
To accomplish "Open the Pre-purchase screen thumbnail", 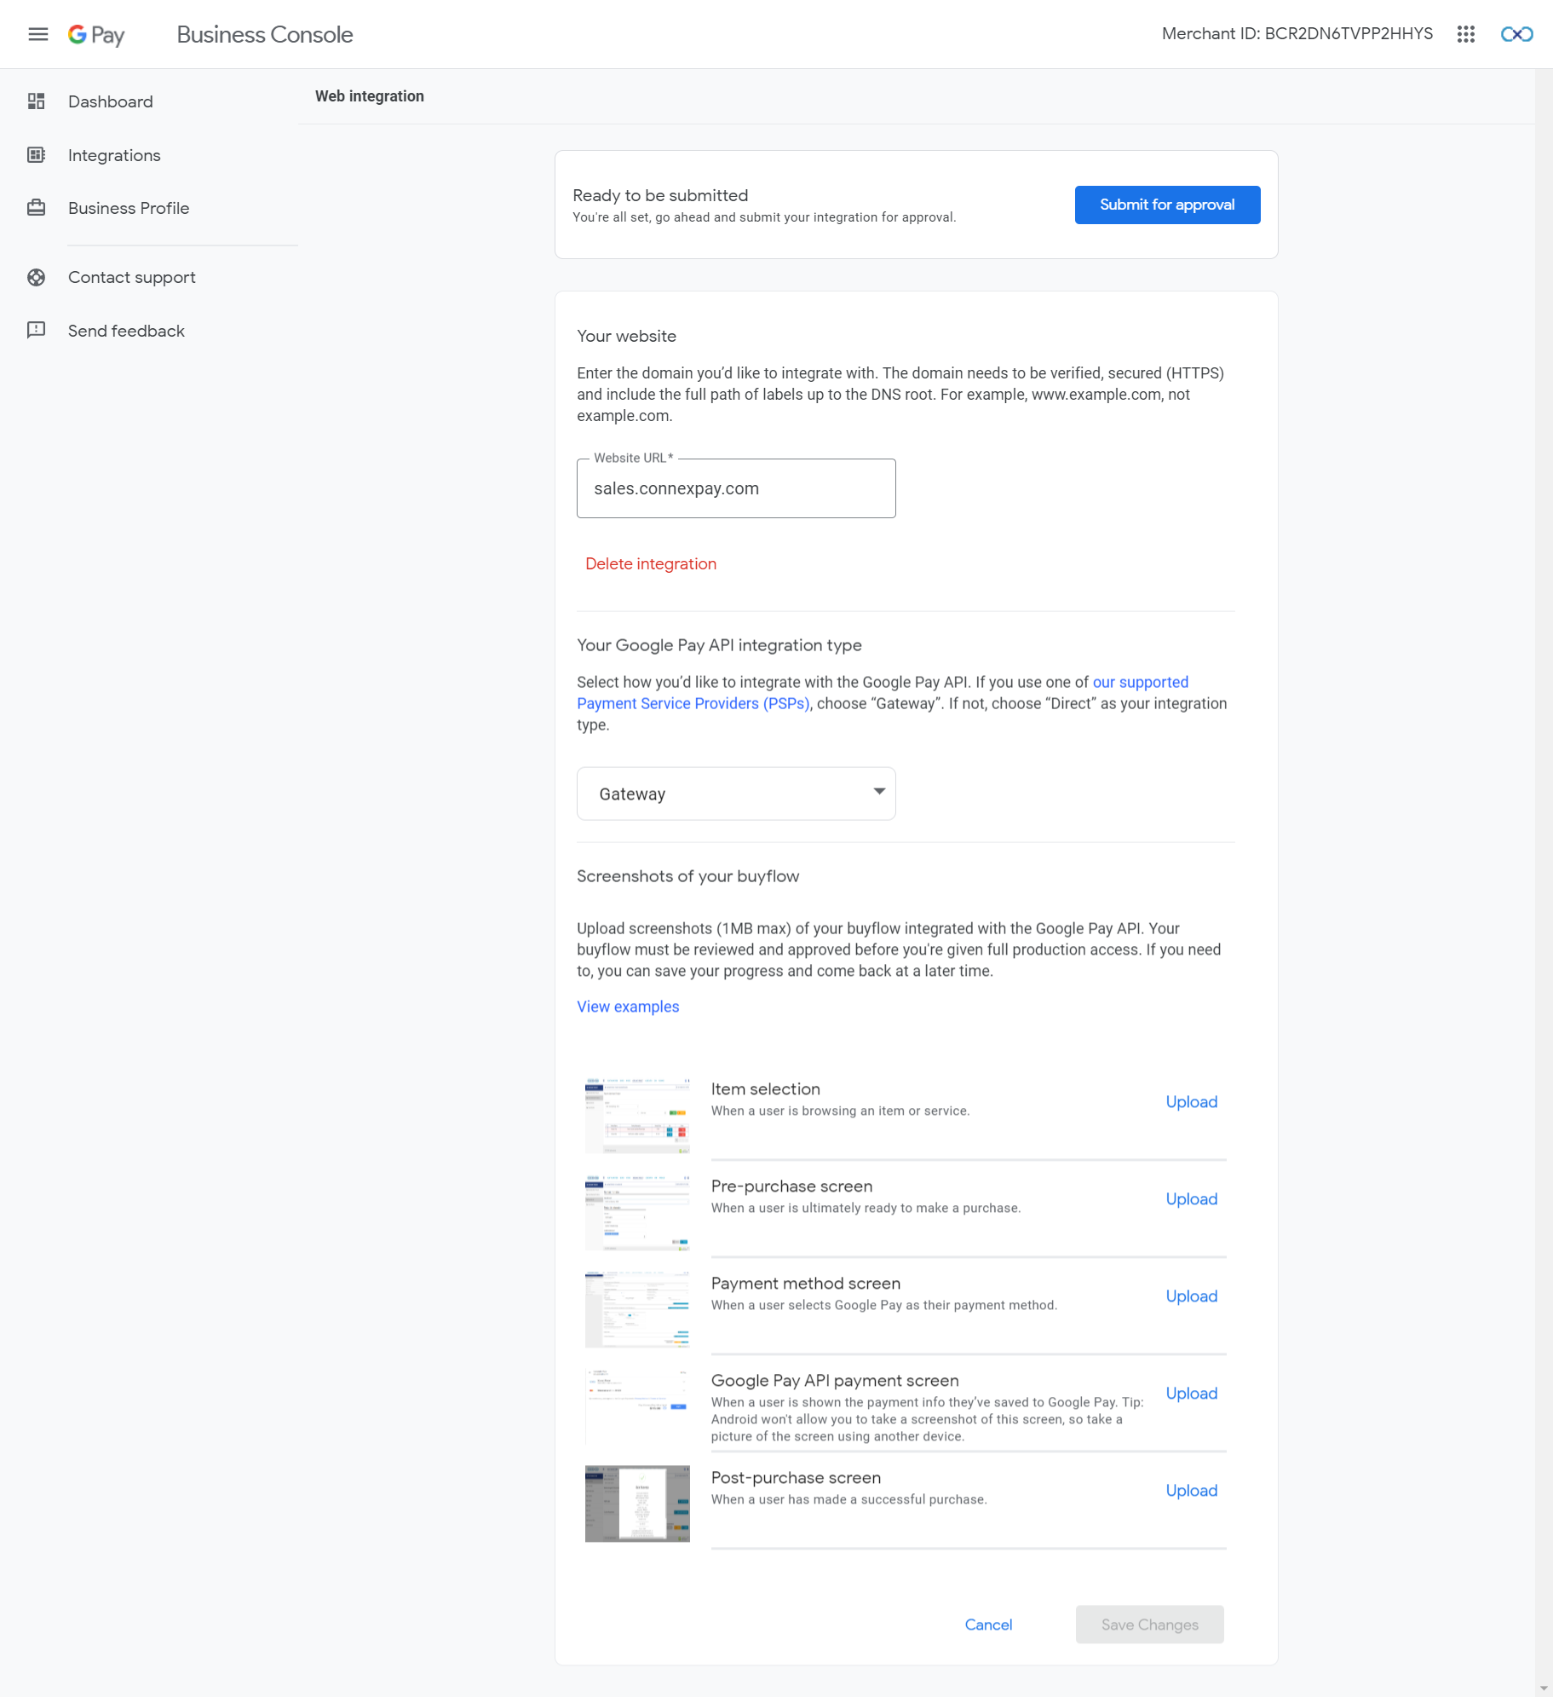I will pos(637,1212).
